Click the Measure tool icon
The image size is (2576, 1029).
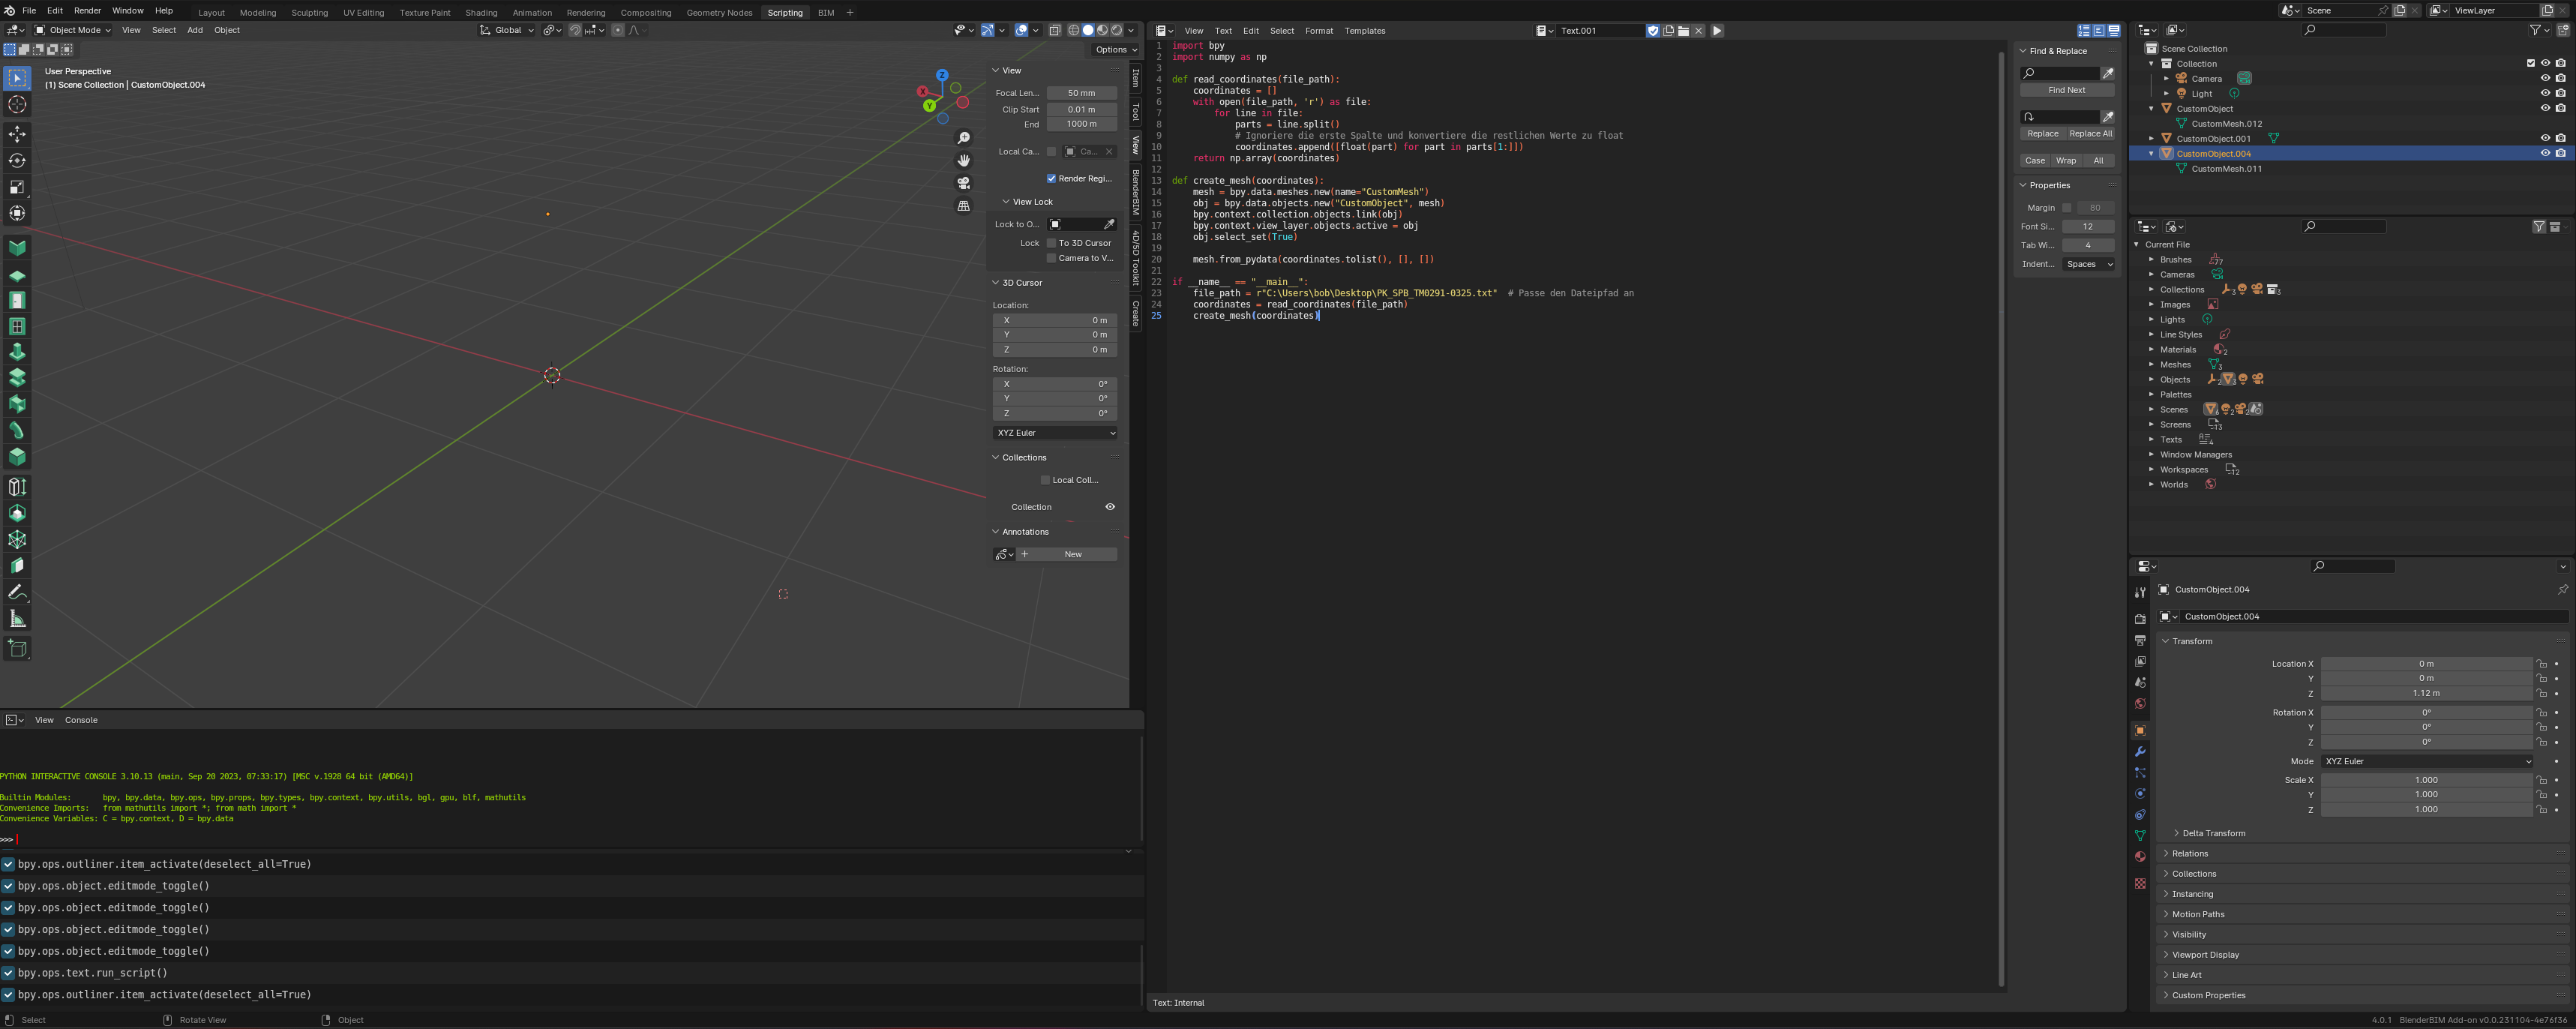[x=17, y=618]
